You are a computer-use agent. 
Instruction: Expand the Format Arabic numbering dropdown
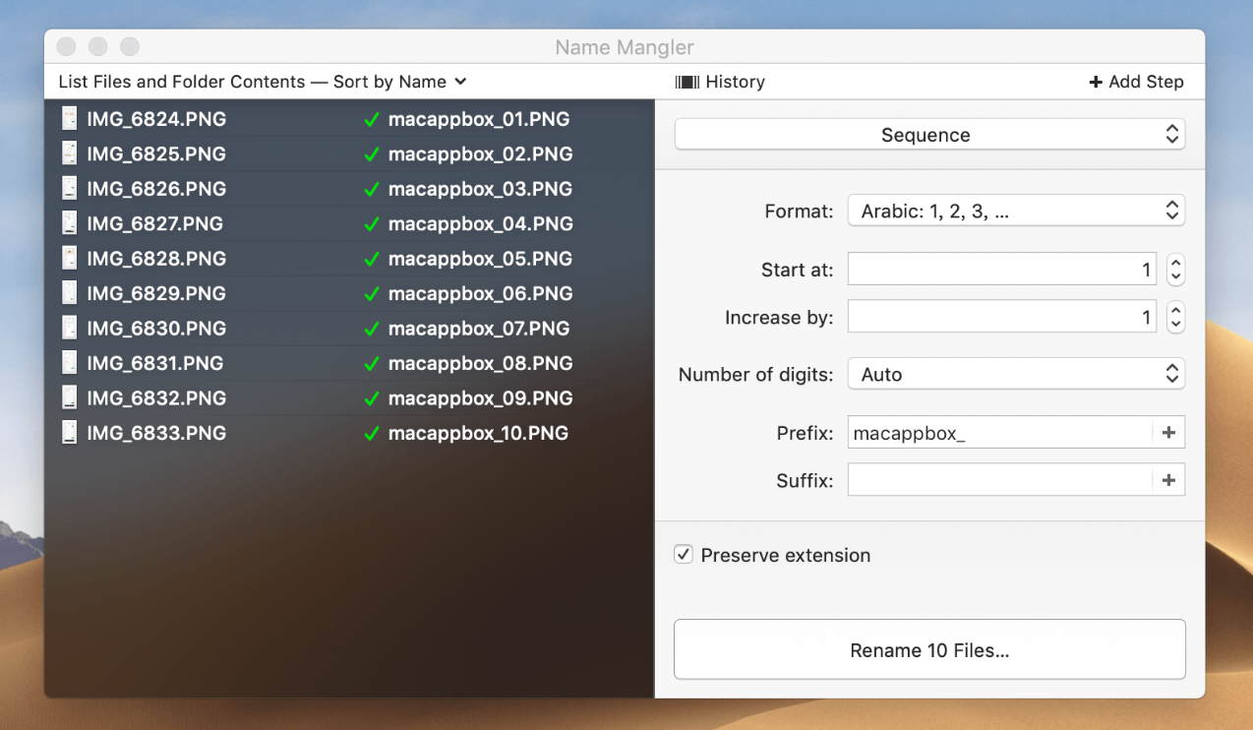pos(1016,211)
